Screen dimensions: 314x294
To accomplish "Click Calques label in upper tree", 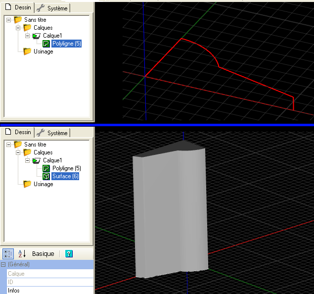I will (x=43, y=28).
